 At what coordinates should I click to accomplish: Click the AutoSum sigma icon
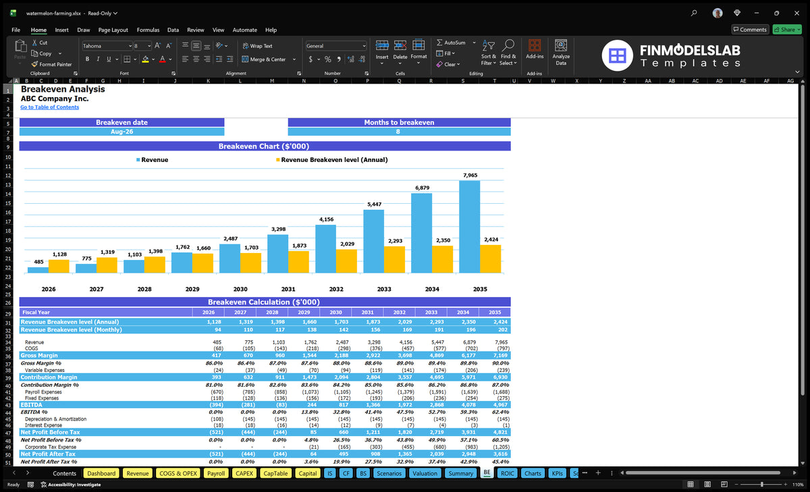pos(439,43)
